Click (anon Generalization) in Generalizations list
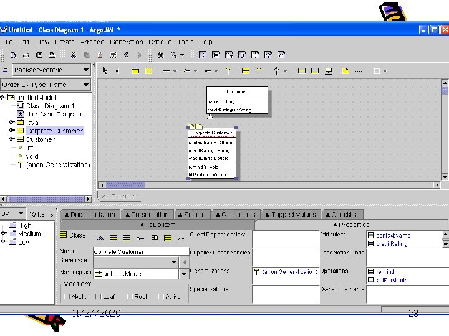The height and width of the screenshot is (336, 449). [x=289, y=272]
